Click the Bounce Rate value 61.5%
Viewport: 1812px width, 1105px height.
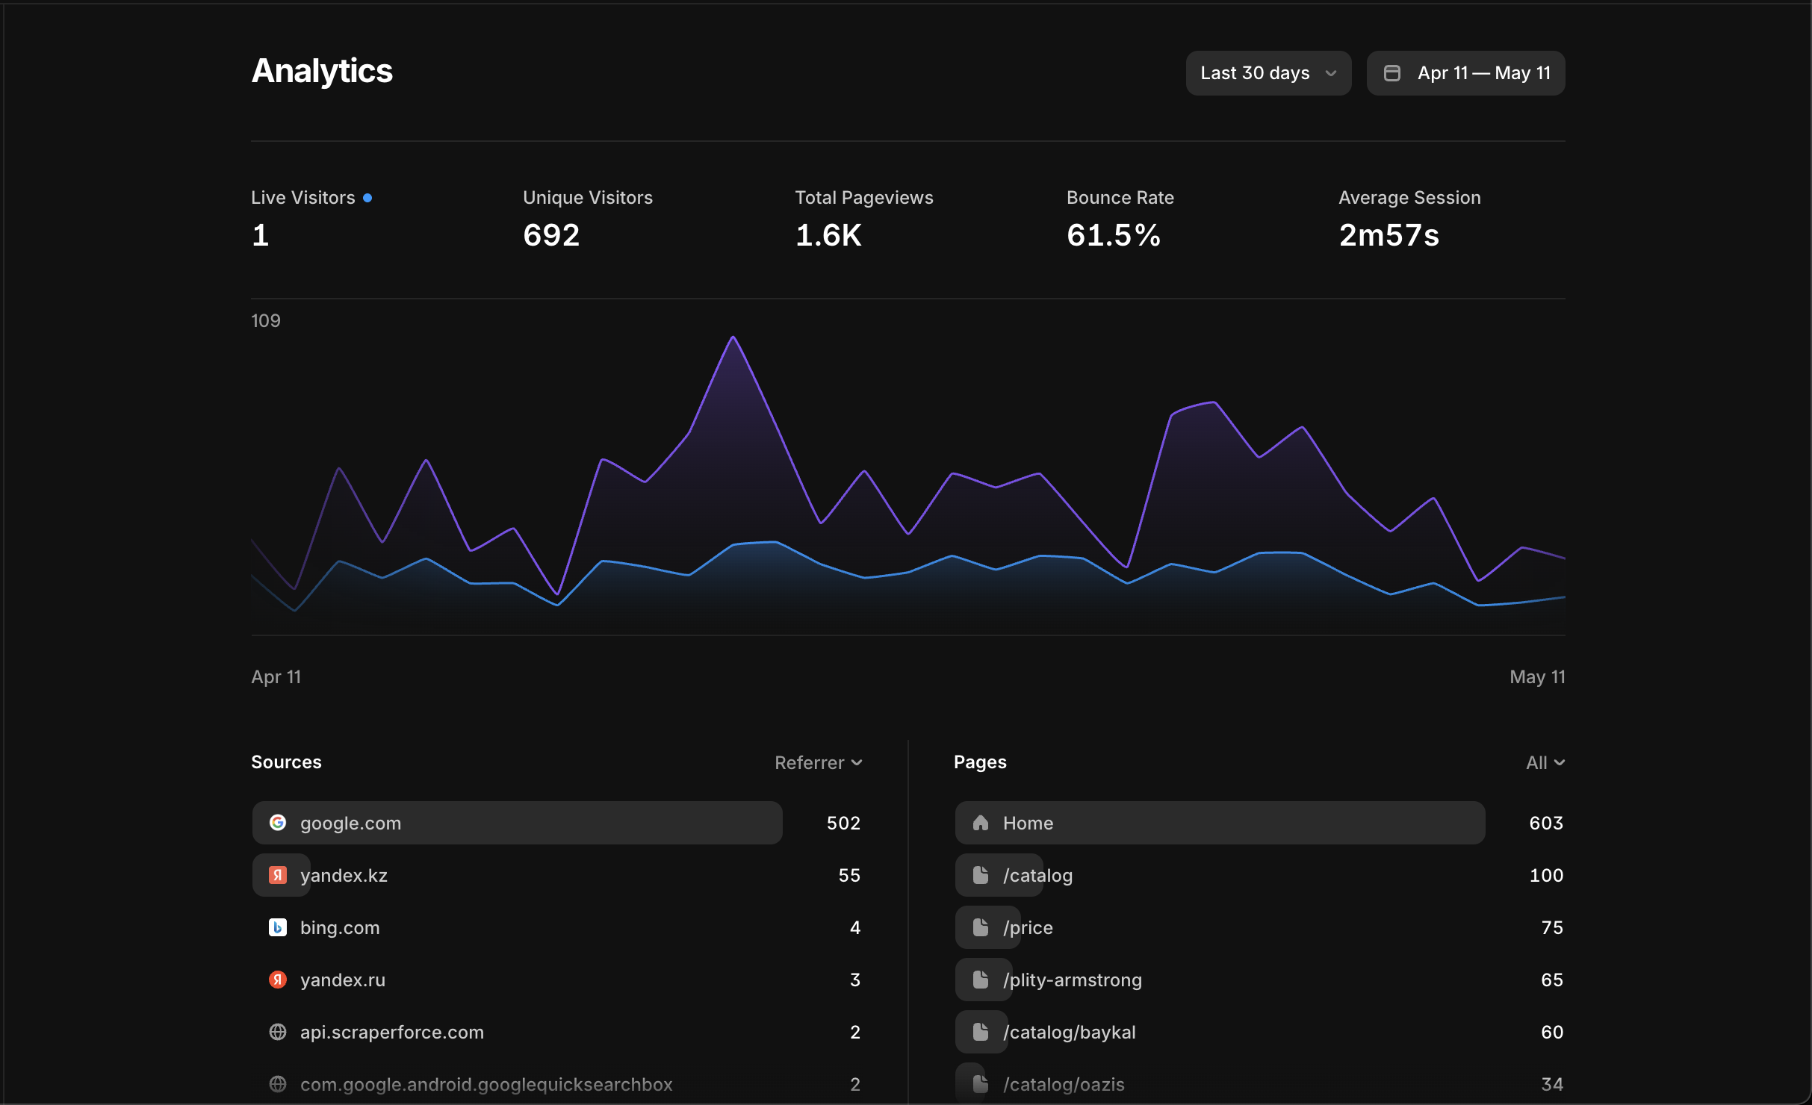coord(1114,235)
